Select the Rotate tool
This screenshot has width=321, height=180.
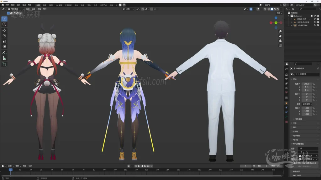click(4, 36)
